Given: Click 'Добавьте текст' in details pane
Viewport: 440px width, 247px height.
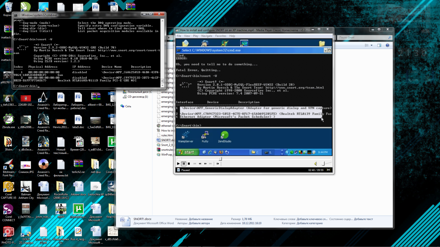Looking at the screenshot, I should click(x=363, y=219).
